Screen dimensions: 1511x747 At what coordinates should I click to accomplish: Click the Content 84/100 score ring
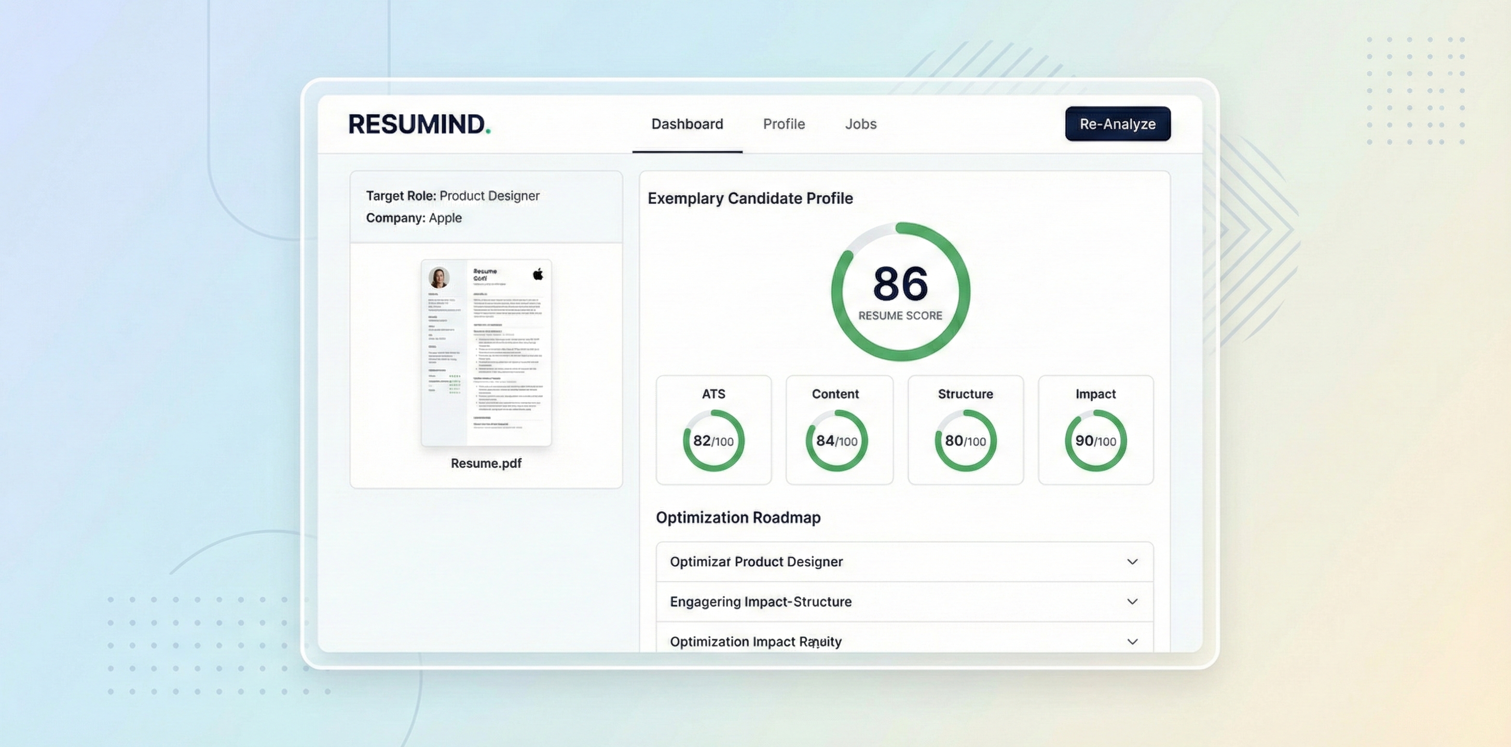(x=836, y=440)
